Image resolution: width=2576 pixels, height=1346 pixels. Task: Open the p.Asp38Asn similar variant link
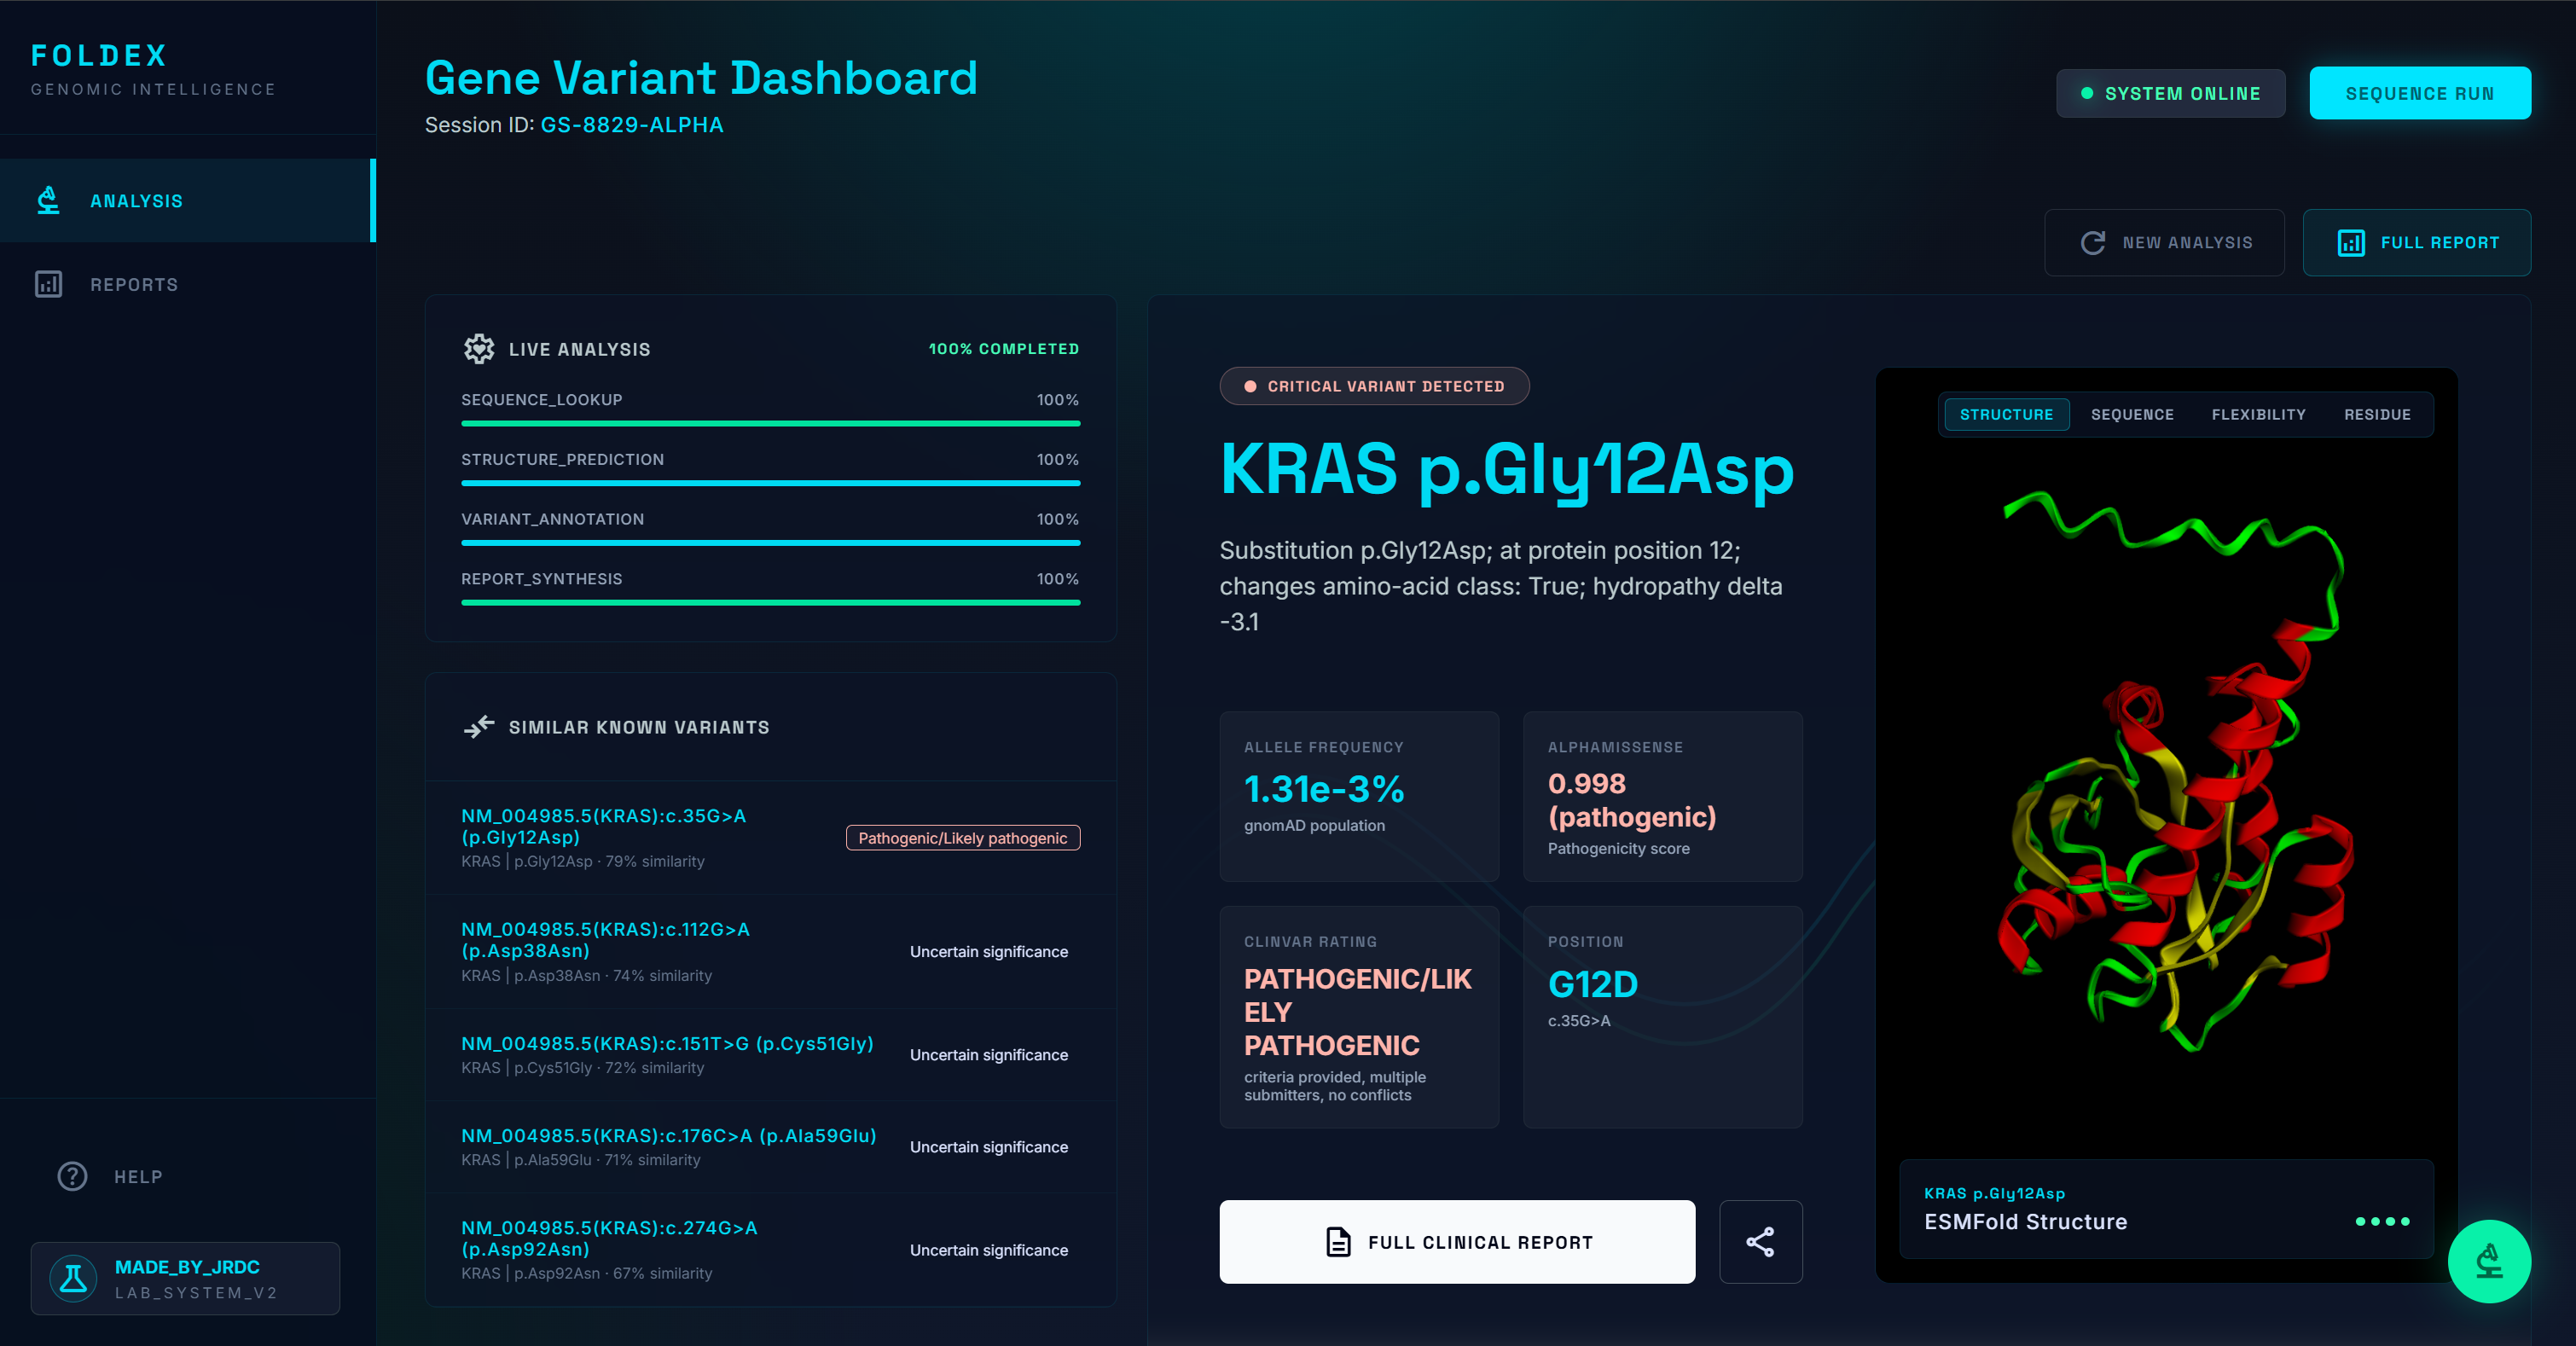(x=605, y=939)
